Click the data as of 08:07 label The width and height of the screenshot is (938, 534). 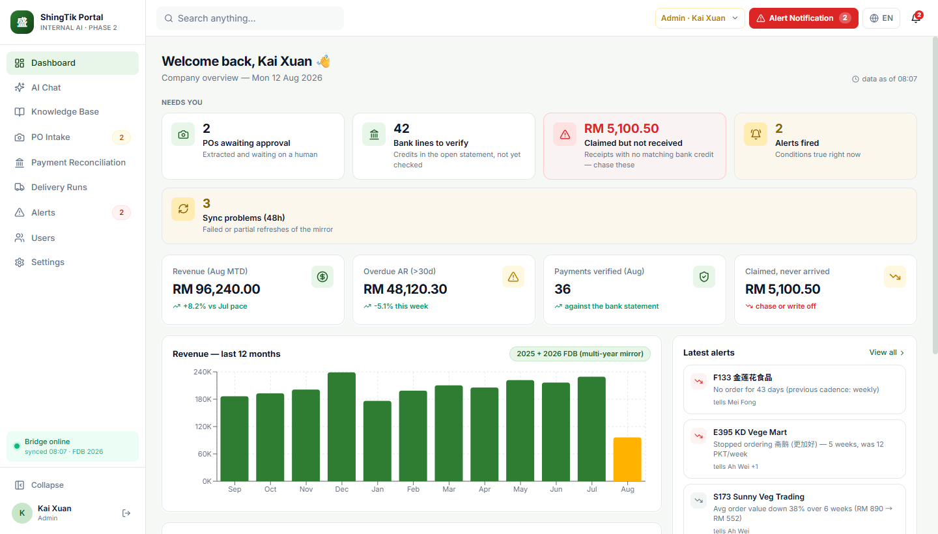pos(885,79)
